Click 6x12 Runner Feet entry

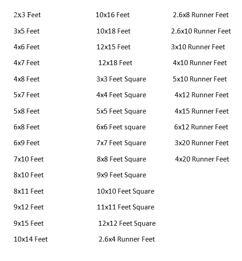(x=201, y=127)
